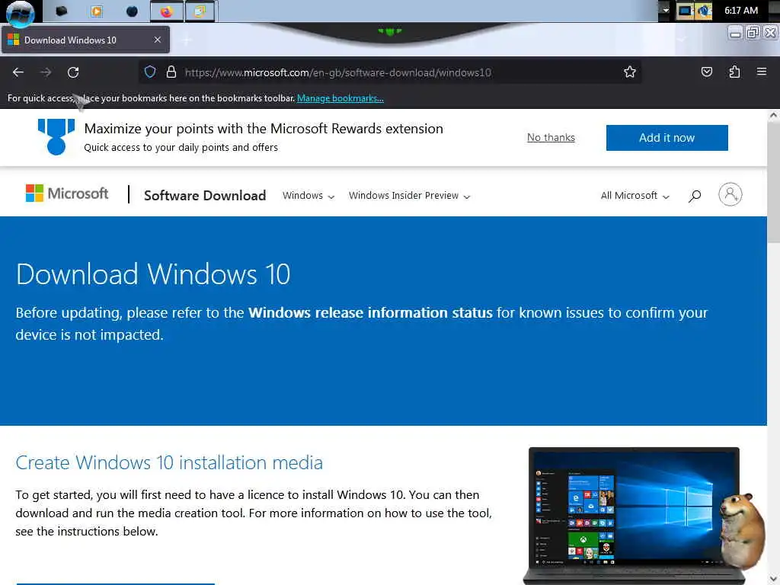
Task: Click the hamster desktop pet
Action: pyautogui.click(x=742, y=531)
